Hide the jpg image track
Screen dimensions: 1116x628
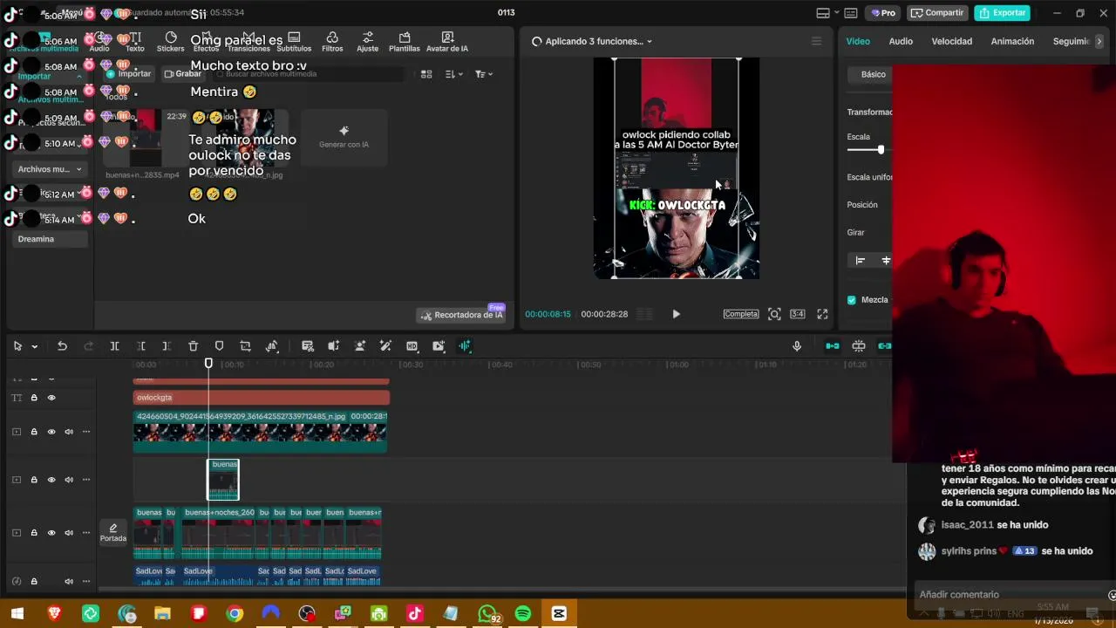coord(51,432)
